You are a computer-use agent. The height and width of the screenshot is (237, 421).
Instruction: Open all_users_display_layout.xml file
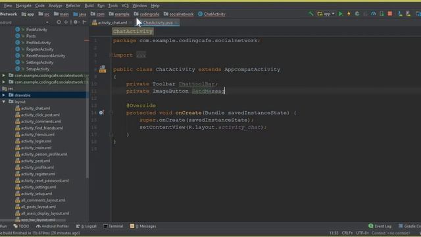coord(45,213)
